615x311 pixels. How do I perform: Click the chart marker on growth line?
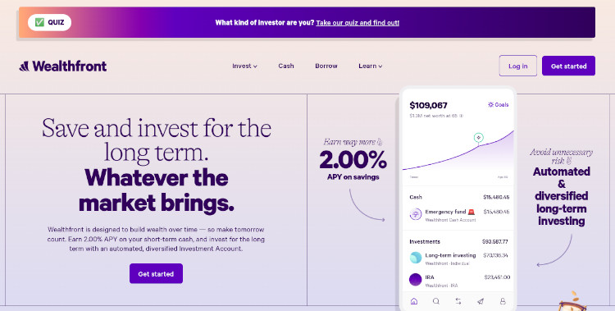coord(479,137)
